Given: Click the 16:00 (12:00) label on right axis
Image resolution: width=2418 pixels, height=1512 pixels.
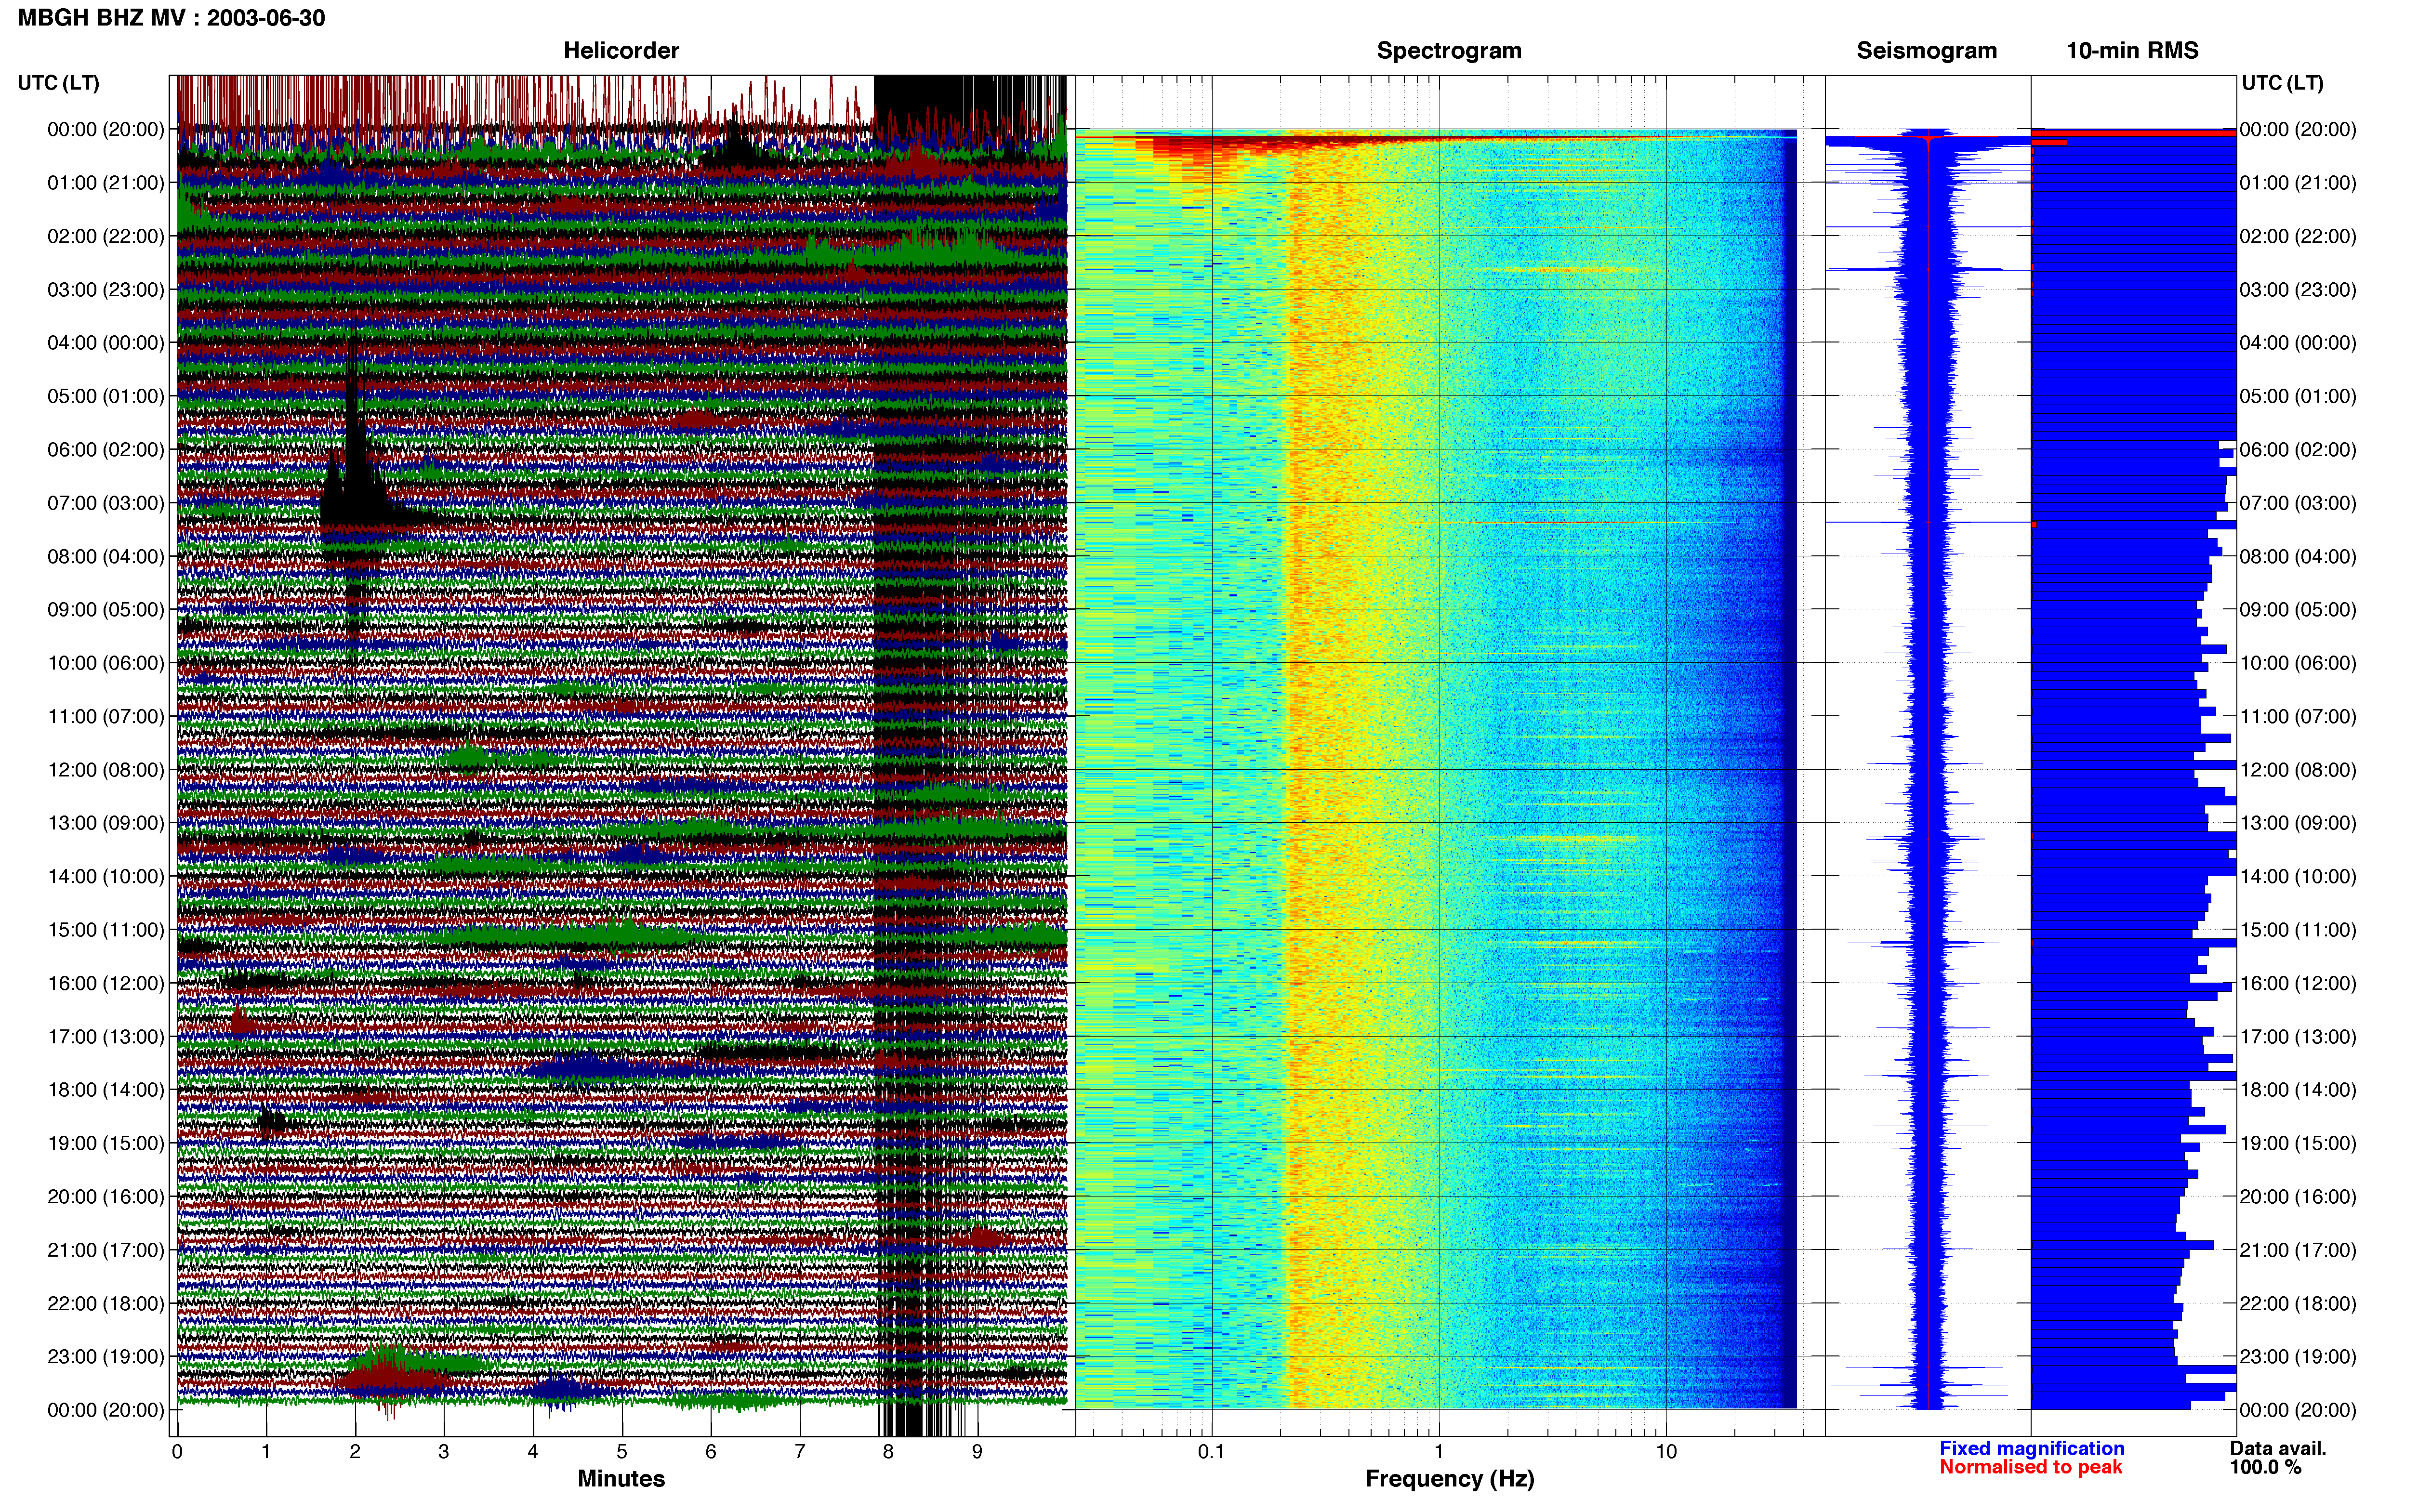Looking at the screenshot, I should (x=2298, y=983).
